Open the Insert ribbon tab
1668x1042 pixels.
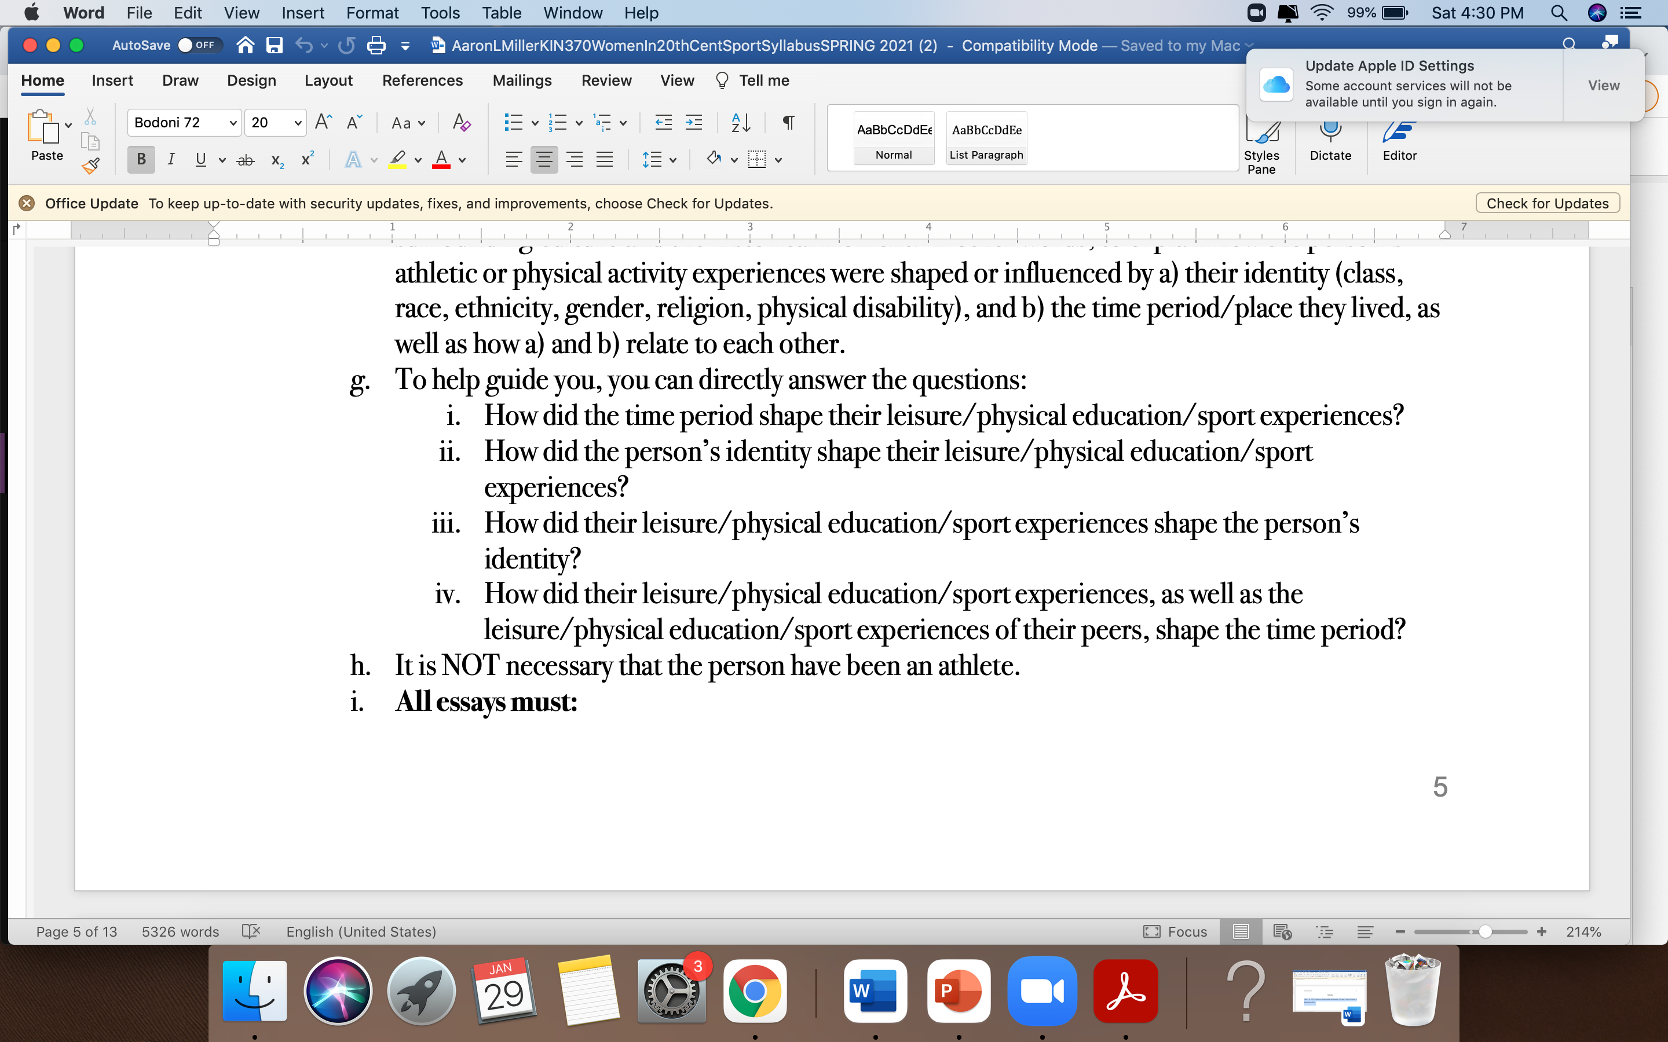point(112,80)
